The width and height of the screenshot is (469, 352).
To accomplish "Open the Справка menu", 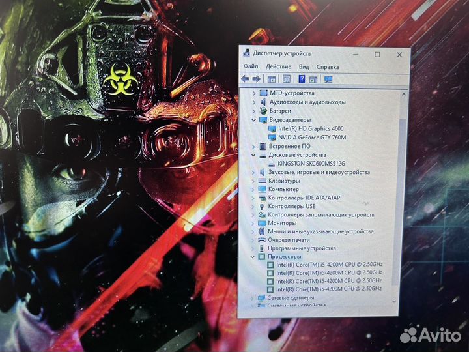I will click(328, 67).
